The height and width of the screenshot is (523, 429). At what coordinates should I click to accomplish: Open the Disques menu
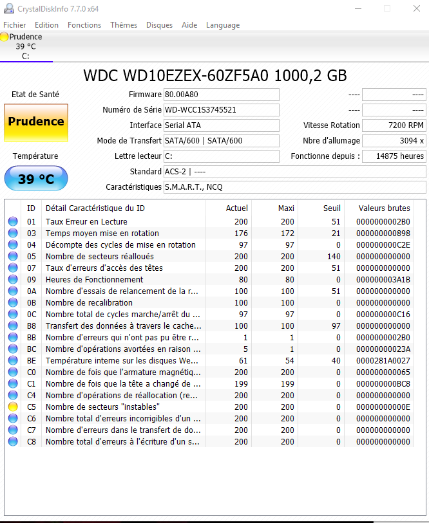(159, 25)
